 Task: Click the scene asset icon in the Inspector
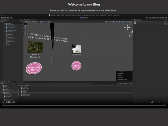tap(135, 22)
